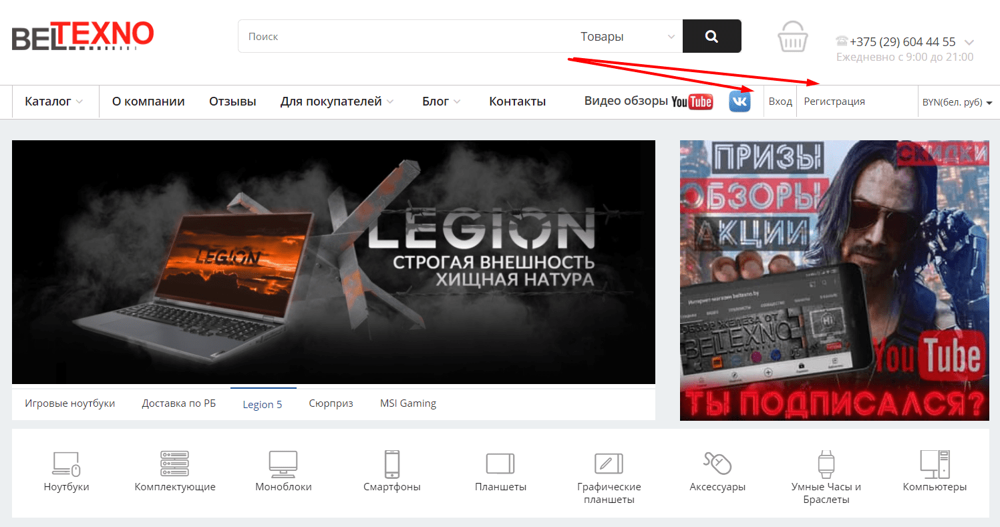Open the Аксессуары mouse icon
This screenshot has width=1000, height=527.
pyautogui.click(x=717, y=463)
